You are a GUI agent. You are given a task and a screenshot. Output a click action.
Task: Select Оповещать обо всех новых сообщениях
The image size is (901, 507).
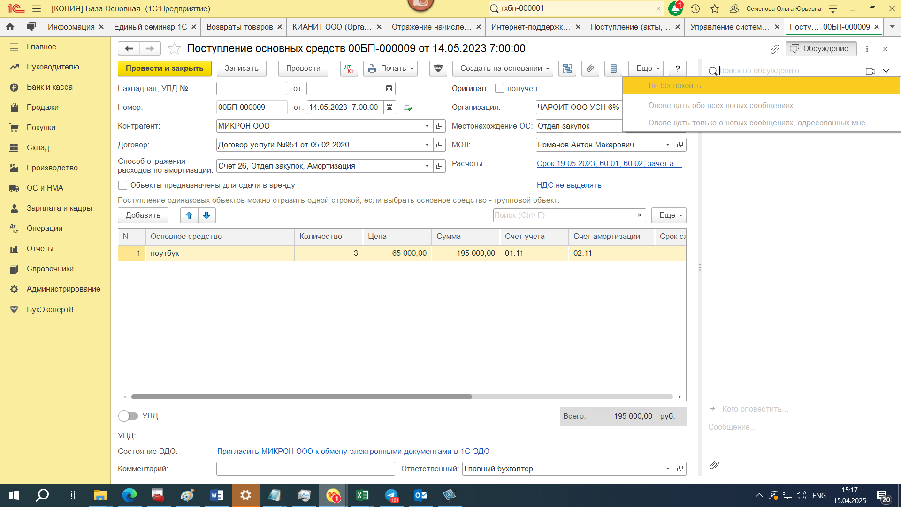[761, 105]
